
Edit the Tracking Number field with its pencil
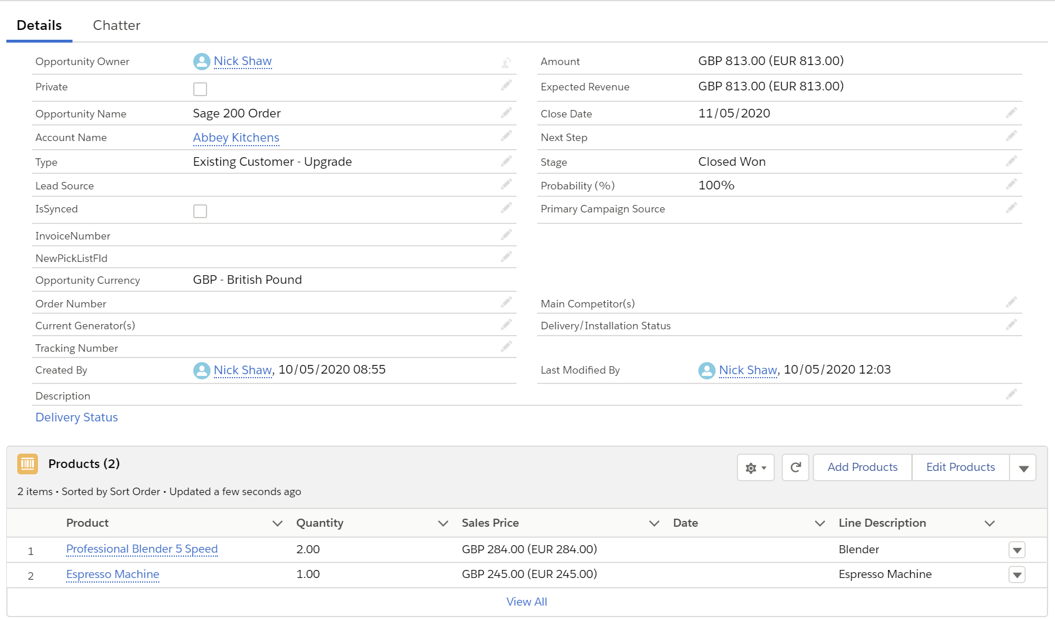[506, 347]
